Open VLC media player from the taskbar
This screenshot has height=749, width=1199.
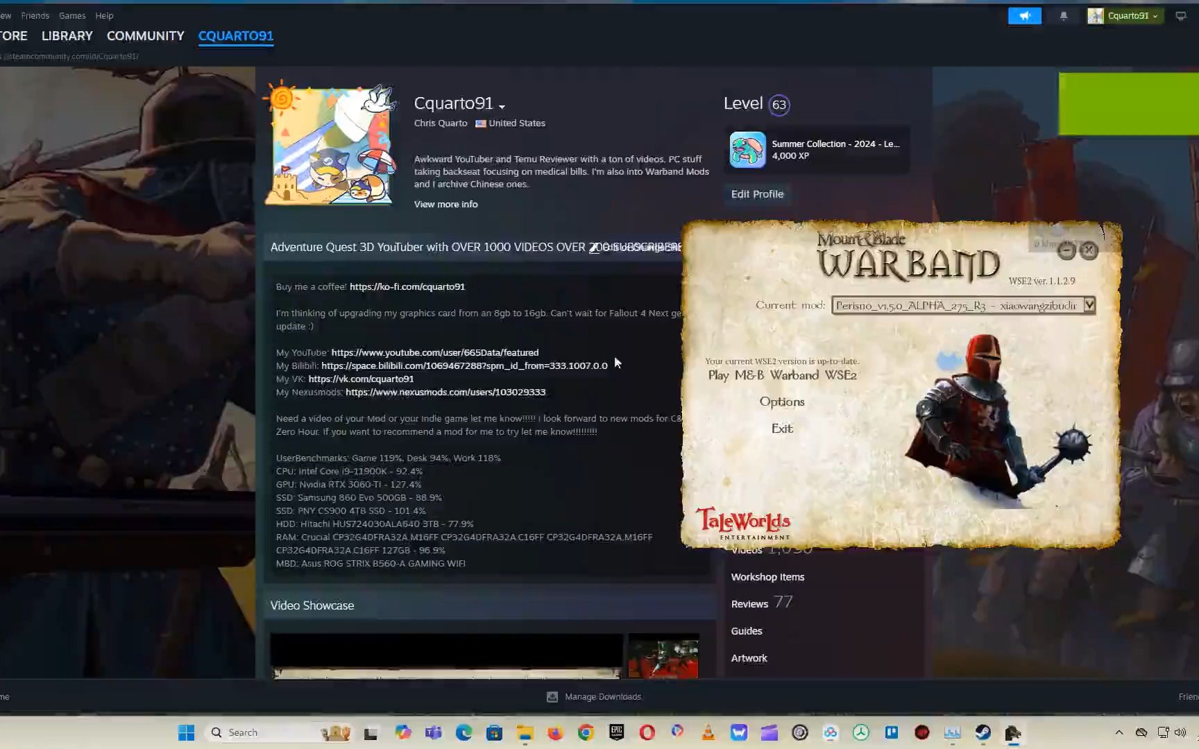pos(708,732)
